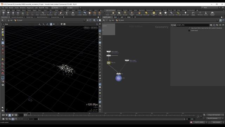
Task: Switch to the Render View tab
Action: point(30,17)
